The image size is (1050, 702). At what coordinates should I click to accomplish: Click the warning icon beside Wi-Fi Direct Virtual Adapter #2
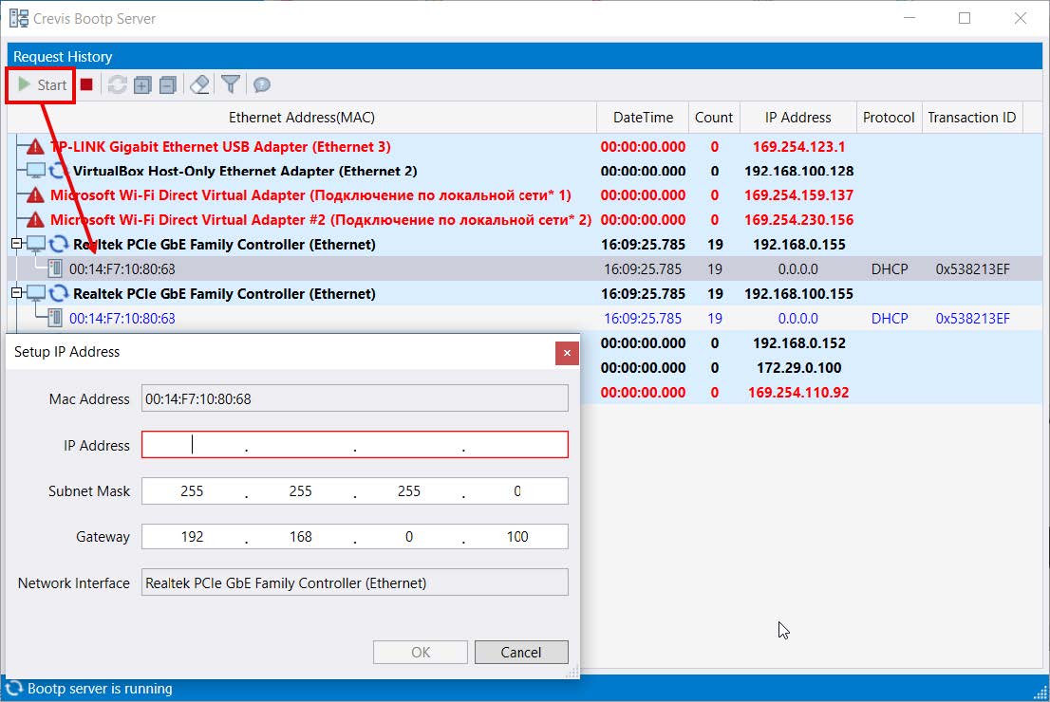(x=35, y=219)
